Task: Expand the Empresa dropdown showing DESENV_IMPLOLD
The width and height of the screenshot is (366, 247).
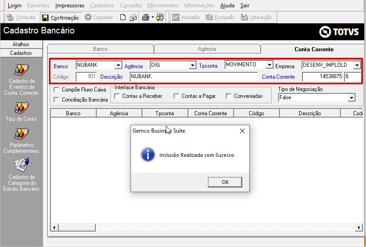Action: [x=357, y=65]
